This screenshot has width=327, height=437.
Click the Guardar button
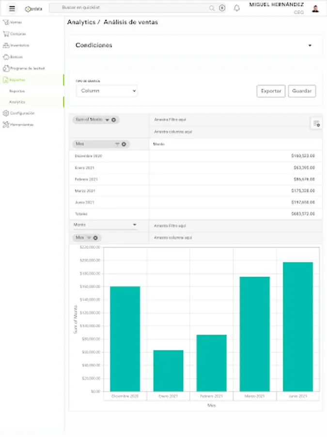pos(302,91)
